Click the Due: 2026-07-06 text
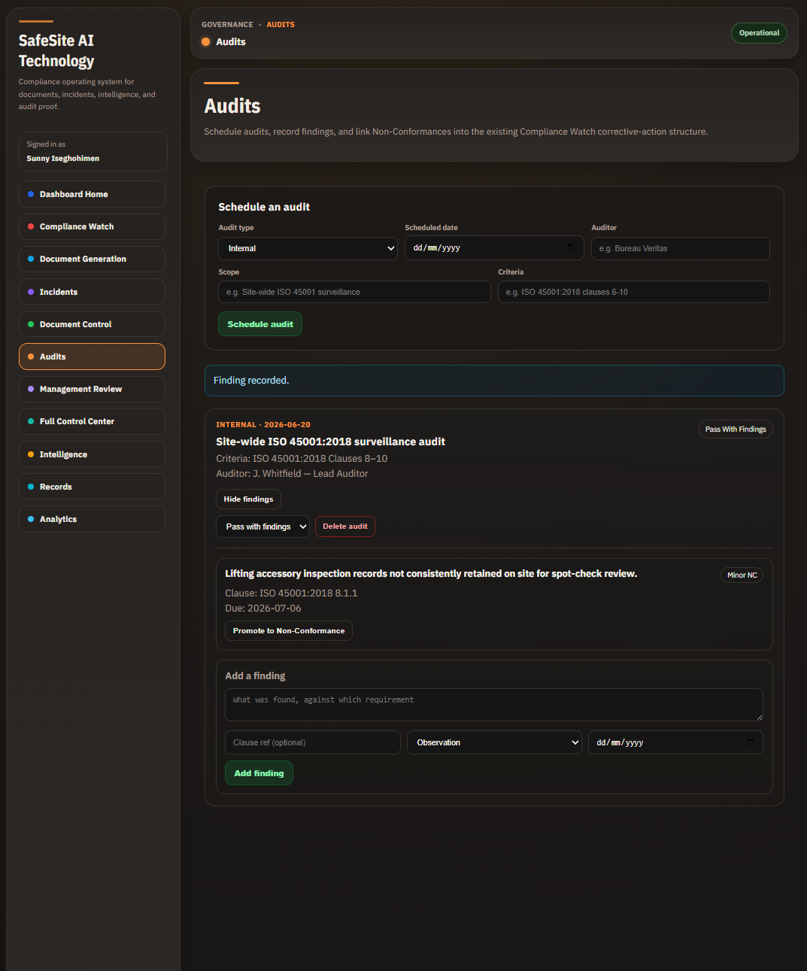Viewport: 807px width, 971px height. pos(263,608)
